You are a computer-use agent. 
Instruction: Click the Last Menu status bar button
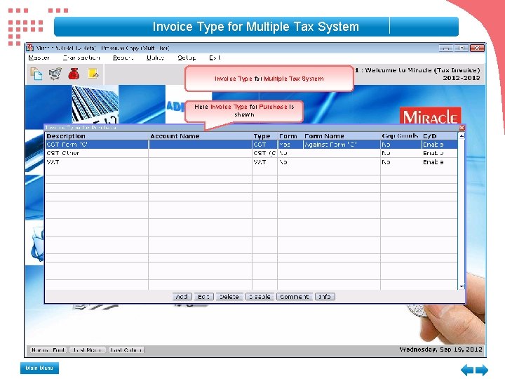[87, 350]
